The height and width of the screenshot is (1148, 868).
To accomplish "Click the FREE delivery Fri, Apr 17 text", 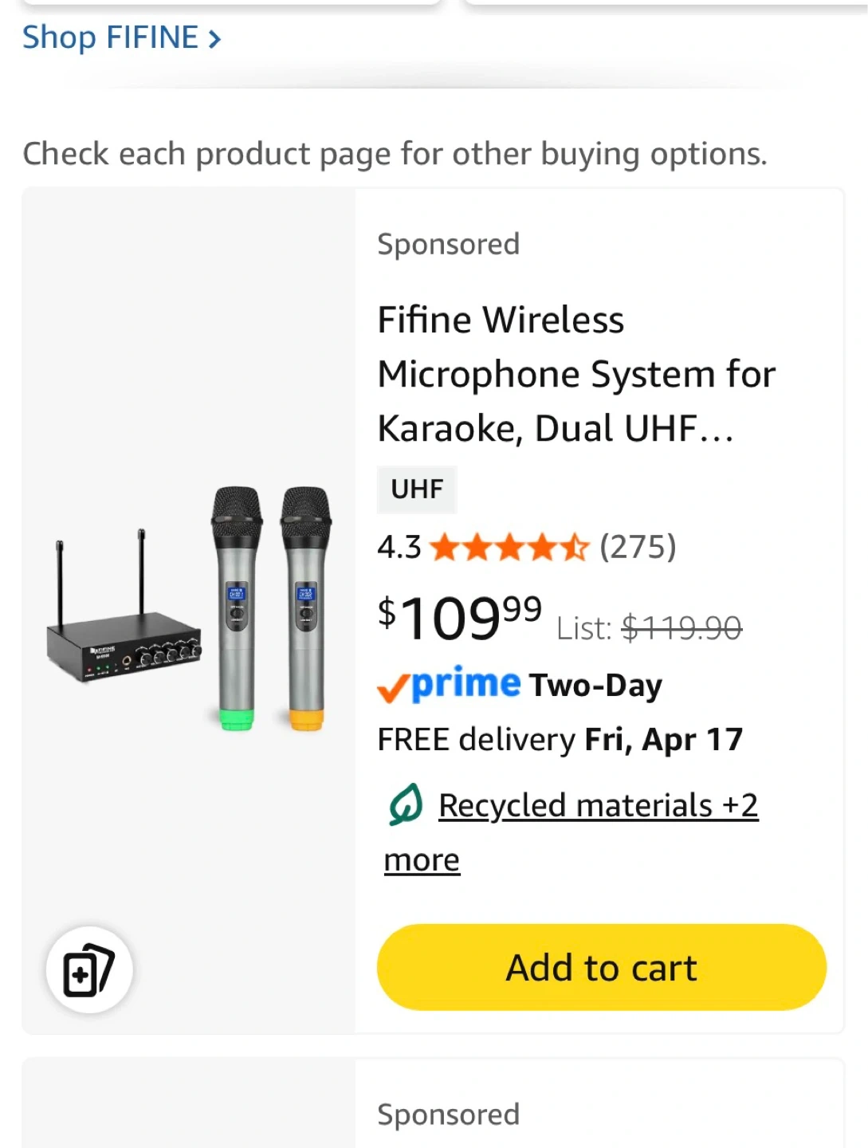I will pos(560,740).
